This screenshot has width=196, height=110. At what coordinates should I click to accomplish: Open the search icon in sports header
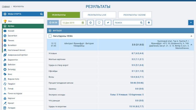41,14
